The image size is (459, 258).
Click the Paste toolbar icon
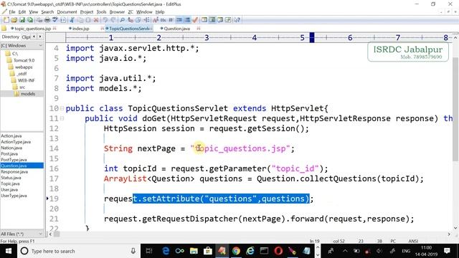(88, 20)
